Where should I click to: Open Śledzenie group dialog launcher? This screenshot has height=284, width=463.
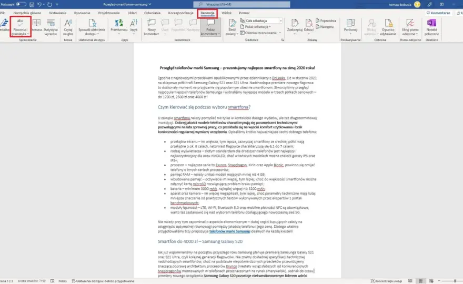283,40
